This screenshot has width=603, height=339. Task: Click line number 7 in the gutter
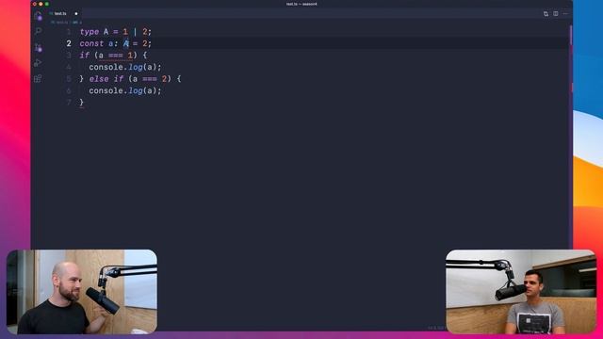[x=69, y=103]
